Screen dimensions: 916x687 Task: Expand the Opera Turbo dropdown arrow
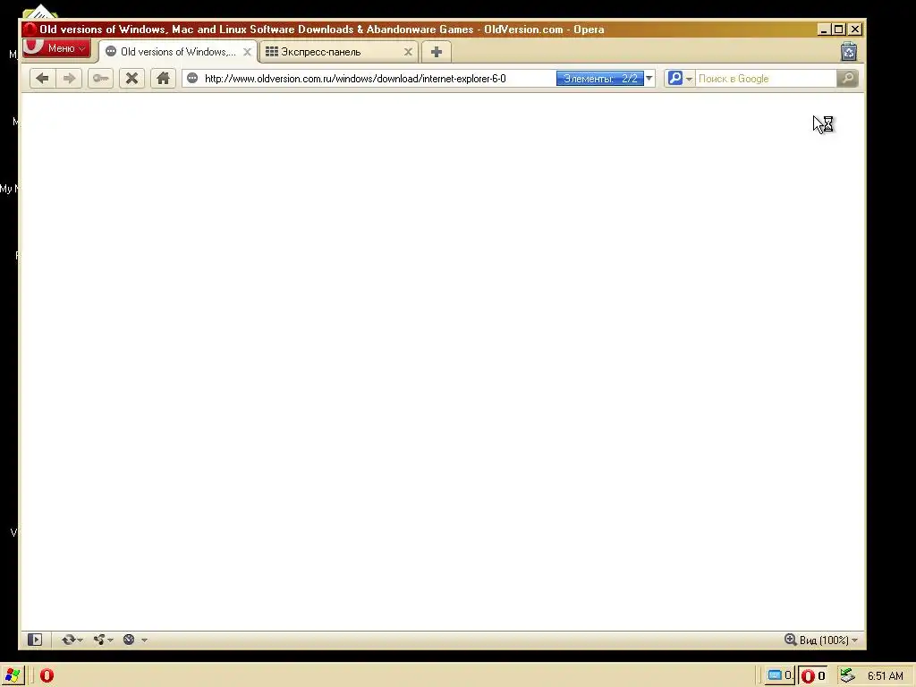click(144, 640)
